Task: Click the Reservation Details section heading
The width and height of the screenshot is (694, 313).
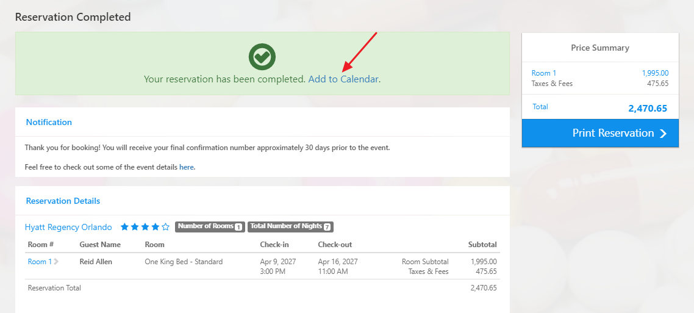Action: click(63, 201)
